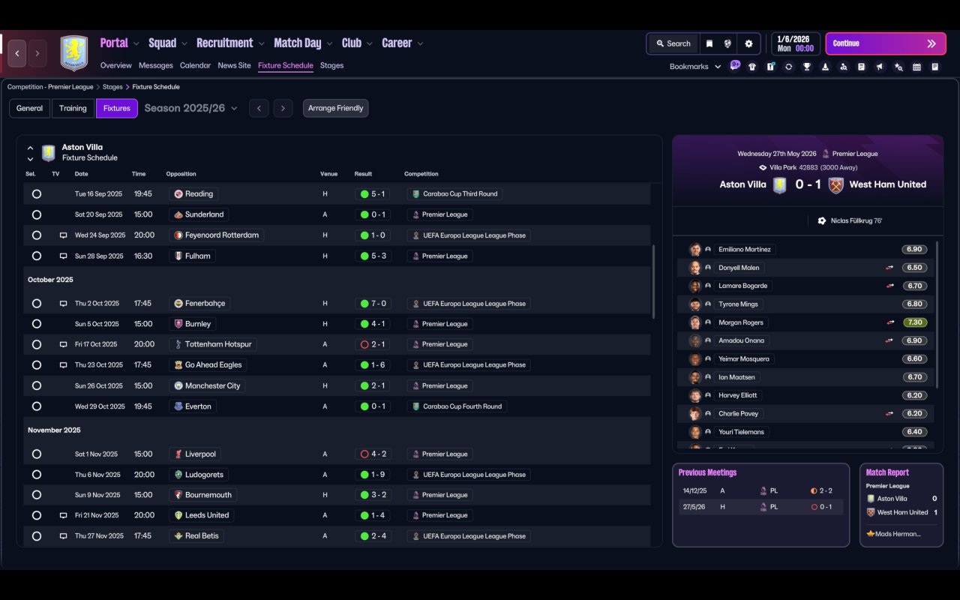
Task: Click the Carabao Cup icon on the Reading row
Action: coord(415,193)
